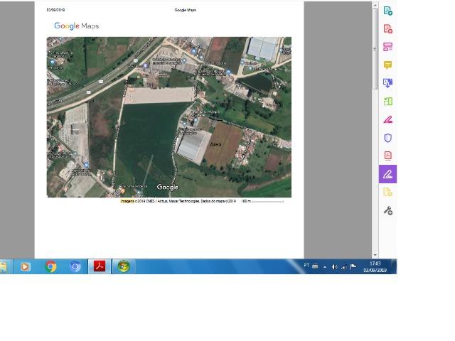Open the pale yellow page-with-star tool
Screen dimensions: 455x341
tap(388, 192)
